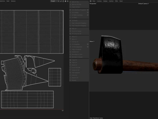
Task: Open the UV Rectangularize options gear
Action: click(88, 47)
